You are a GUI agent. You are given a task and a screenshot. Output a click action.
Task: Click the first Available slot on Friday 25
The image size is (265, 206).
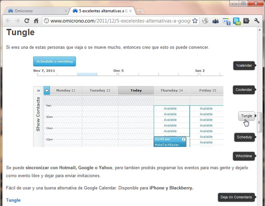(x=206, y=108)
